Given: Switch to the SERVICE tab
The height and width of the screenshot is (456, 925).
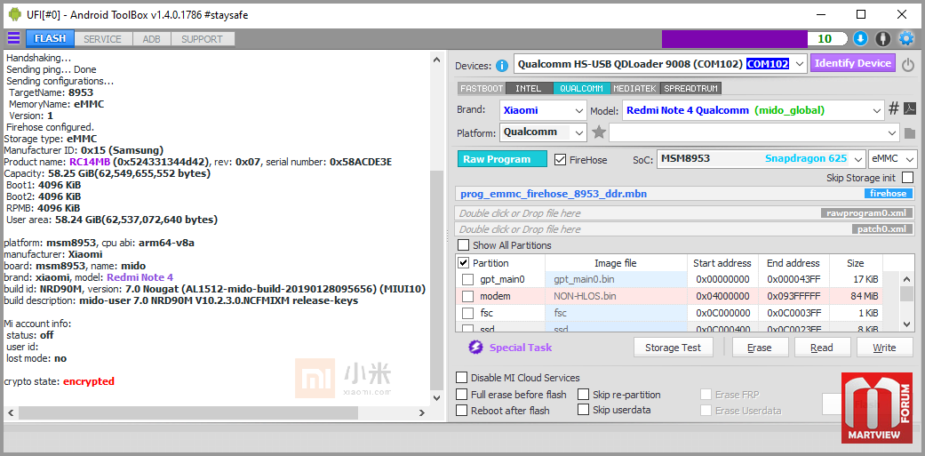Looking at the screenshot, I should click(x=102, y=39).
